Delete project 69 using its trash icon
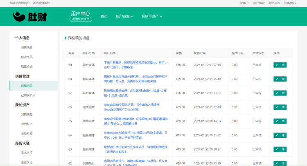Viewport: 307px width, 166px height. point(284,65)
